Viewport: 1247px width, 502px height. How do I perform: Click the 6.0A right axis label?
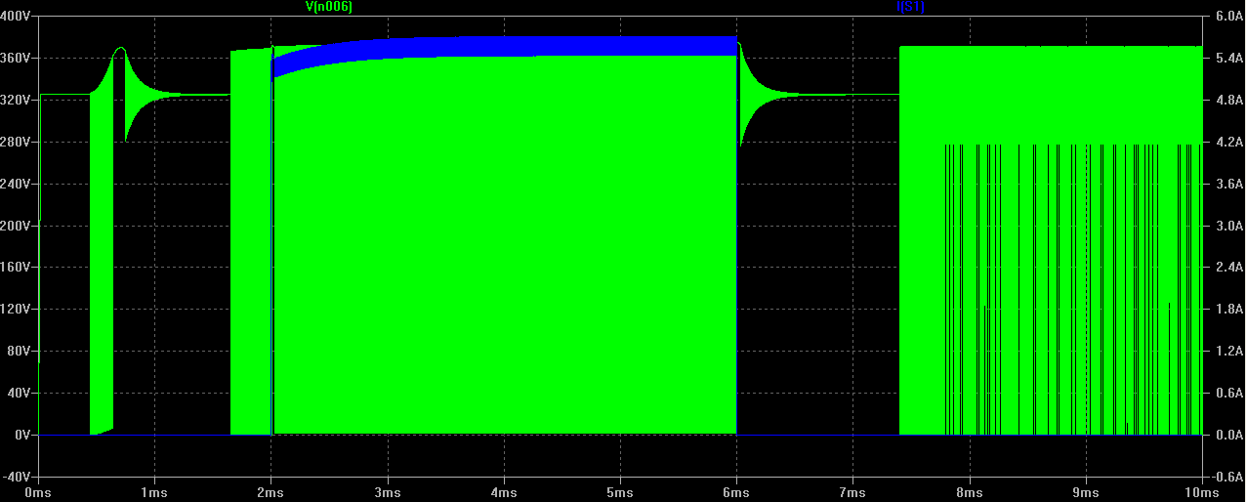click(1228, 17)
